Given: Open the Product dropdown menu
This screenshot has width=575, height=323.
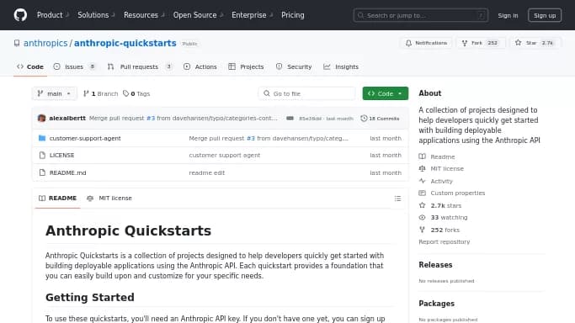Looking at the screenshot, I should pyautogui.click(x=52, y=15).
